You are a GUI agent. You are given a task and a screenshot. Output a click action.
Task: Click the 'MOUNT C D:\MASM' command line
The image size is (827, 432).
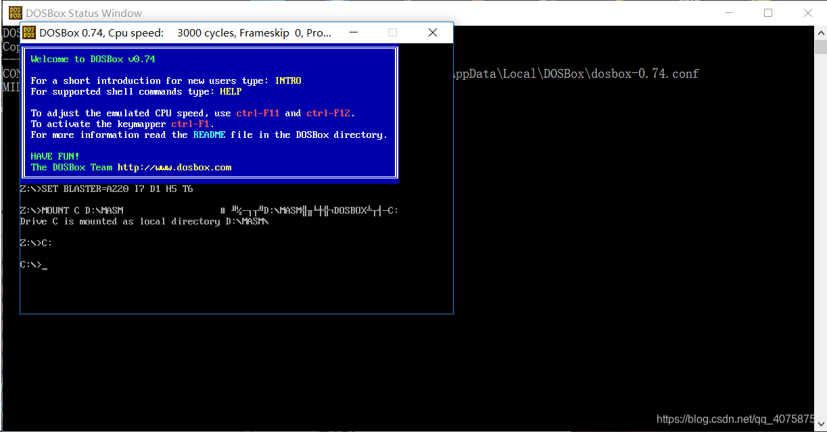coord(72,211)
